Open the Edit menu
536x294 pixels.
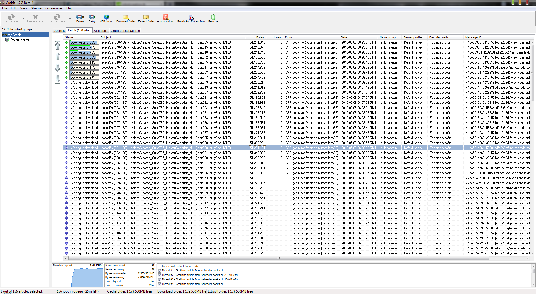(x=14, y=8)
